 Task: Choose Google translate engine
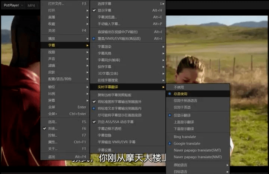point(198,143)
